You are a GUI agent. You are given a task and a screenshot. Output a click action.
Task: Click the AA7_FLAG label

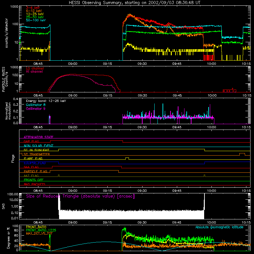point(31,176)
